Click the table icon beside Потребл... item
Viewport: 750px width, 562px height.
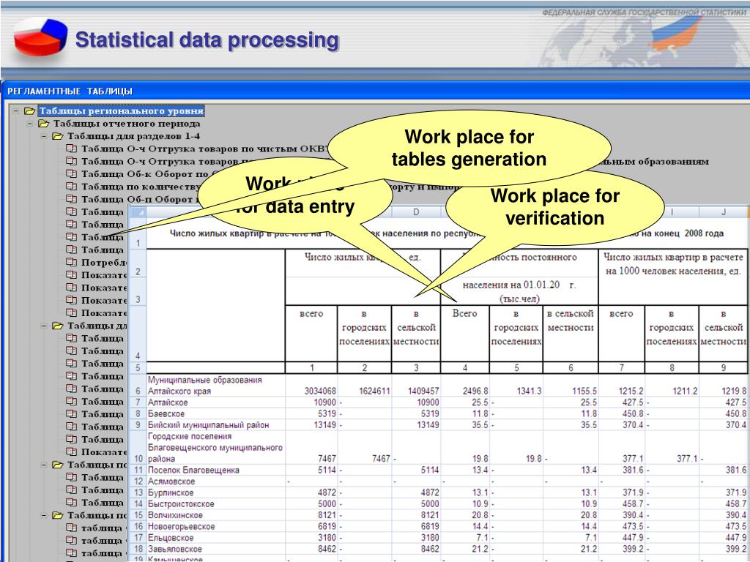(71, 261)
